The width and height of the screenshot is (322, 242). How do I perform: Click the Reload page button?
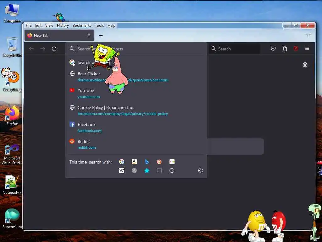click(x=54, y=49)
